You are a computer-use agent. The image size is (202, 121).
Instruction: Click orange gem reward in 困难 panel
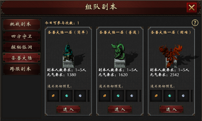pos(156,96)
